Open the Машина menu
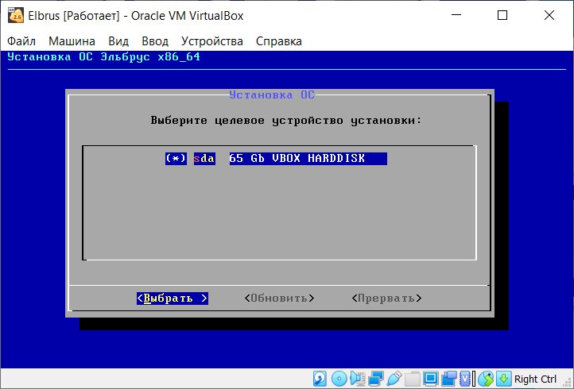Viewport: 574px width, 389px height. pos(72,41)
